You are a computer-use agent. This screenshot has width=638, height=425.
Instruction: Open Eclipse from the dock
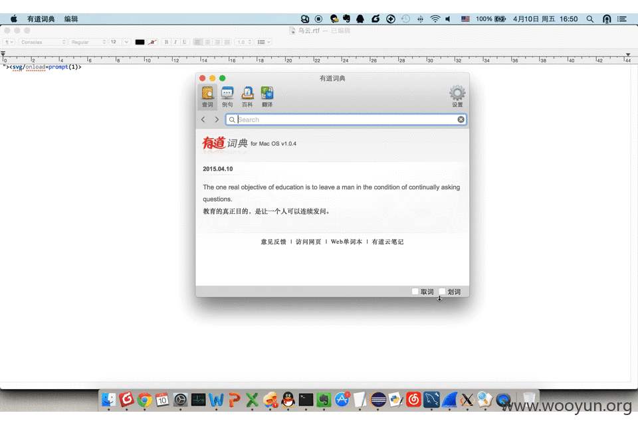point(378,400)
